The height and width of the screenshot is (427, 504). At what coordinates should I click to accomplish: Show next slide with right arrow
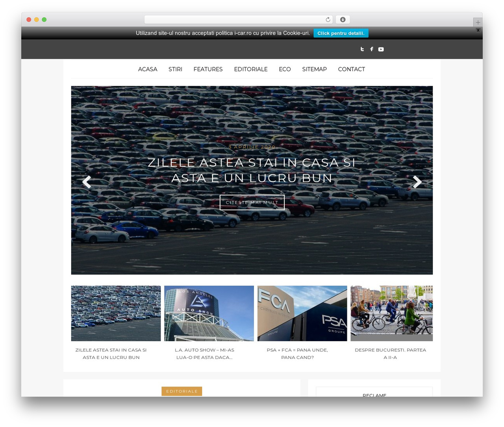pyautogui.click(x=417, y=182)
